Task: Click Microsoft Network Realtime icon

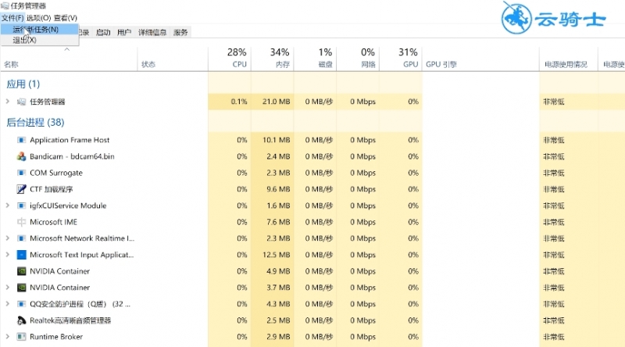Action: (x=22, y=238)
